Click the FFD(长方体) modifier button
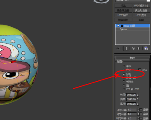 [x=141, y=6]
